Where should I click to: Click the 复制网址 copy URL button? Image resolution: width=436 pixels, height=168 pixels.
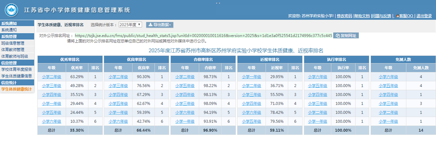coord(346,36)
